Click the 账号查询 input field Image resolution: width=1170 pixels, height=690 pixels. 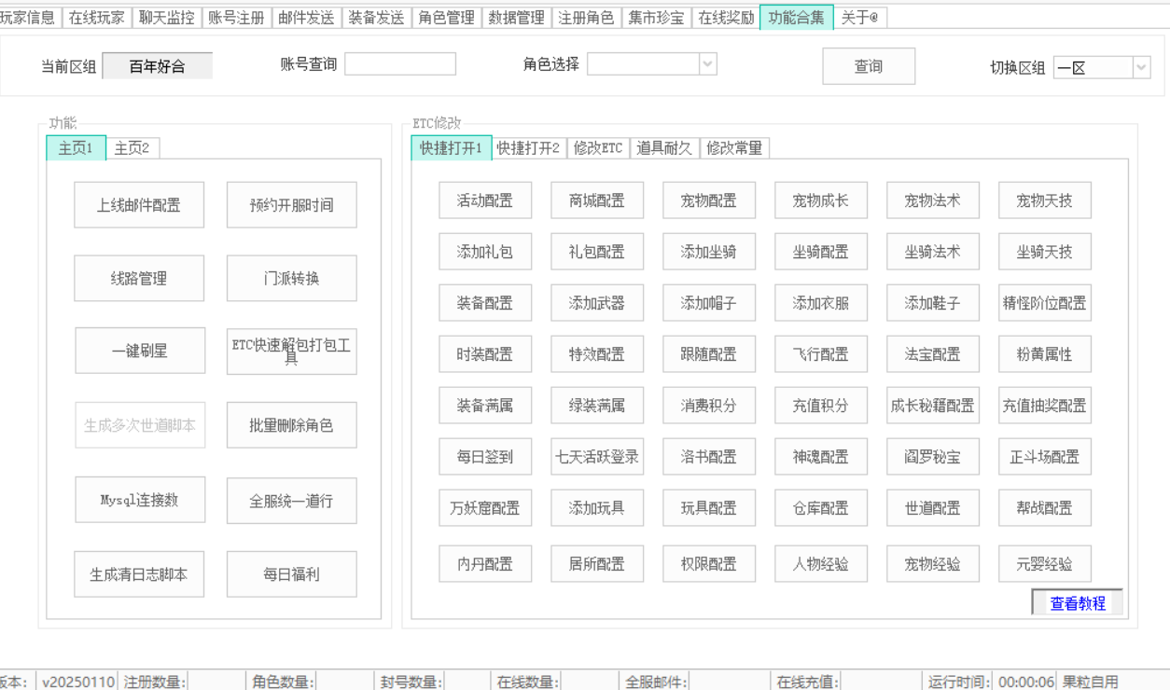[400, 63]
